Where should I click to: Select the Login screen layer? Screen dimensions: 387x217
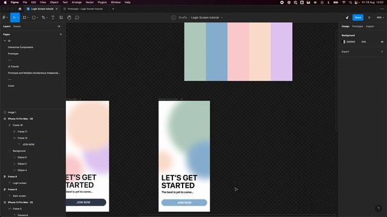19,183
